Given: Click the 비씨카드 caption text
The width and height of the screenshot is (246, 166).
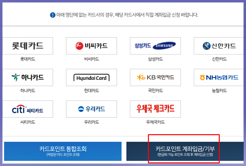Looking at the screenshot, I should [92, 59].
